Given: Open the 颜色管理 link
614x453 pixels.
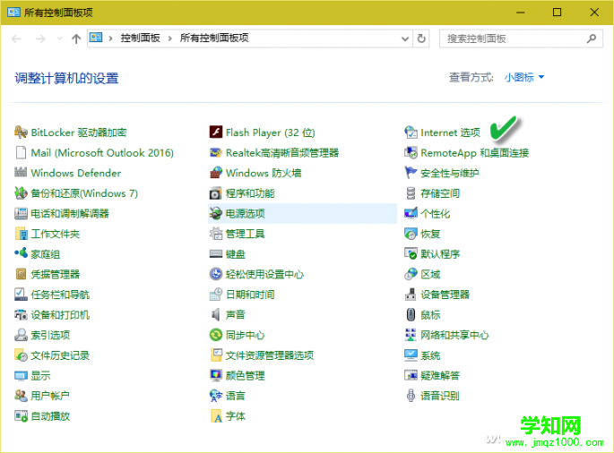Looking at the screenshot, I should pyautogui.click(x=245, y=376).
